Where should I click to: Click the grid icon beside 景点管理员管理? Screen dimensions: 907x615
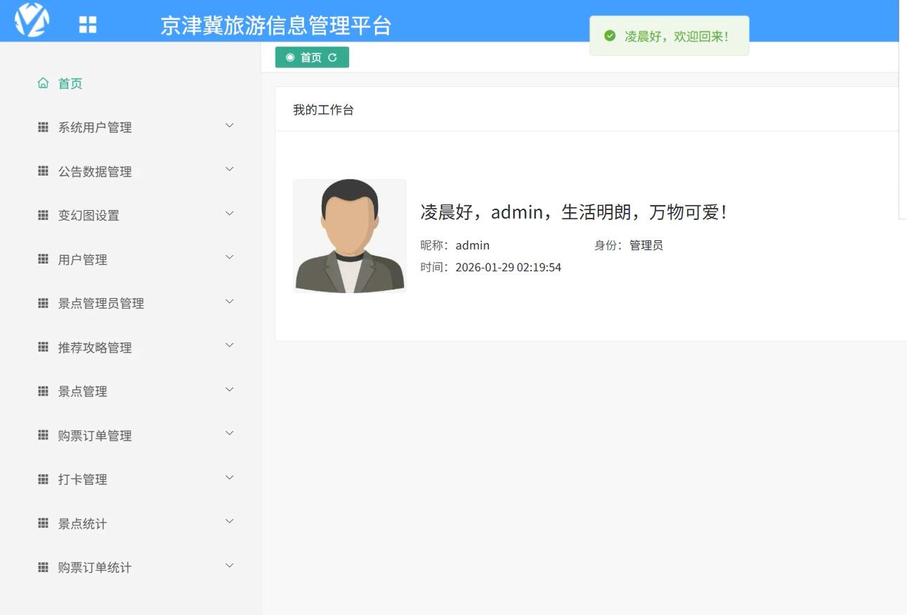click(x=43, y=303)
